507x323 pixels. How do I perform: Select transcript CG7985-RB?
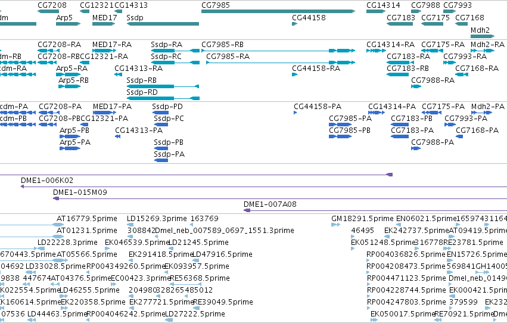[278, 51]
